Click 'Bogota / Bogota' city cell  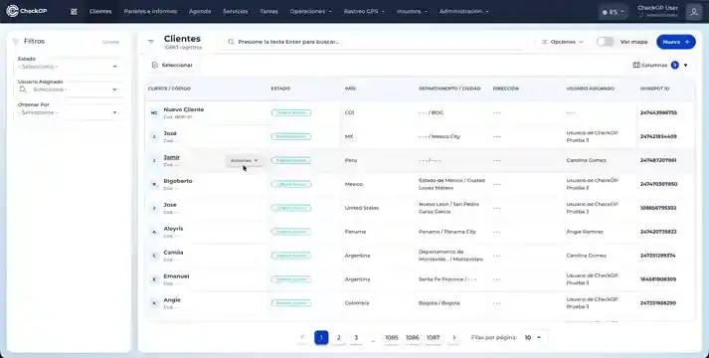440,303
